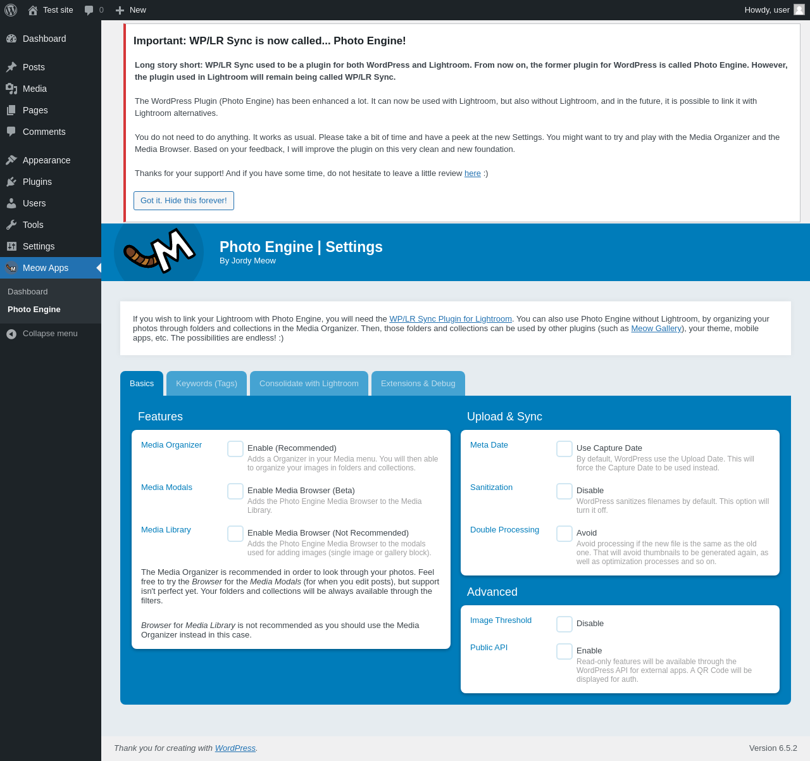Click the Public API label
Viewport: 810px width, 761px height.
point(489,648)
